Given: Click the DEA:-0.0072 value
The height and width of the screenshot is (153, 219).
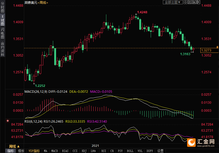Looking at the screenshot, I should pyautogui.click(x=79, y=92).
